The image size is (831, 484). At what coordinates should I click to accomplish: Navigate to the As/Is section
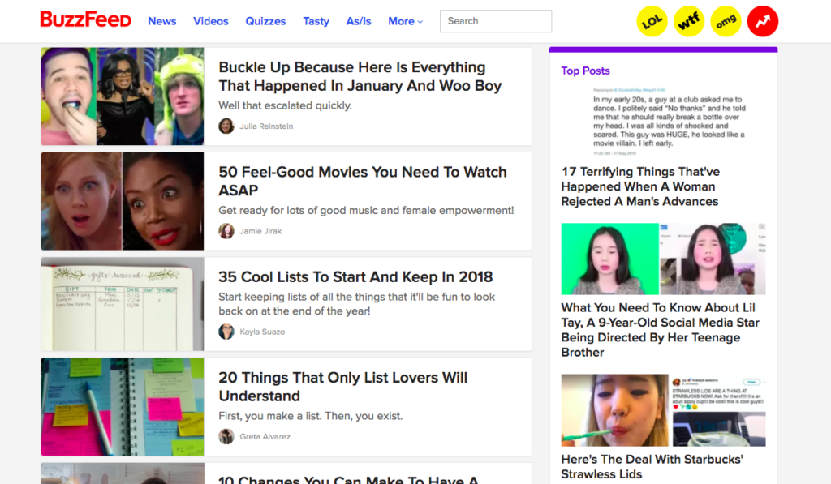[359, 21]
